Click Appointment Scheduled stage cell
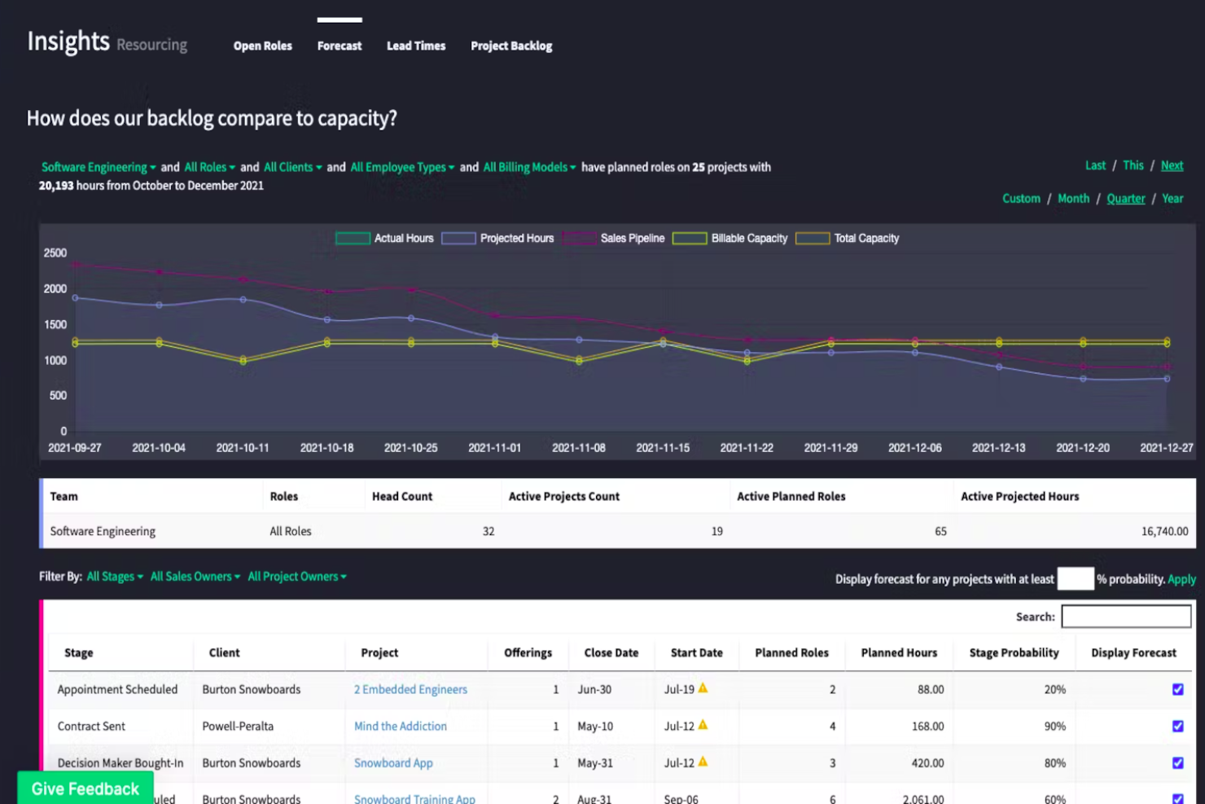The width and height of the screenshot is (1205, 804). (117, 689)
